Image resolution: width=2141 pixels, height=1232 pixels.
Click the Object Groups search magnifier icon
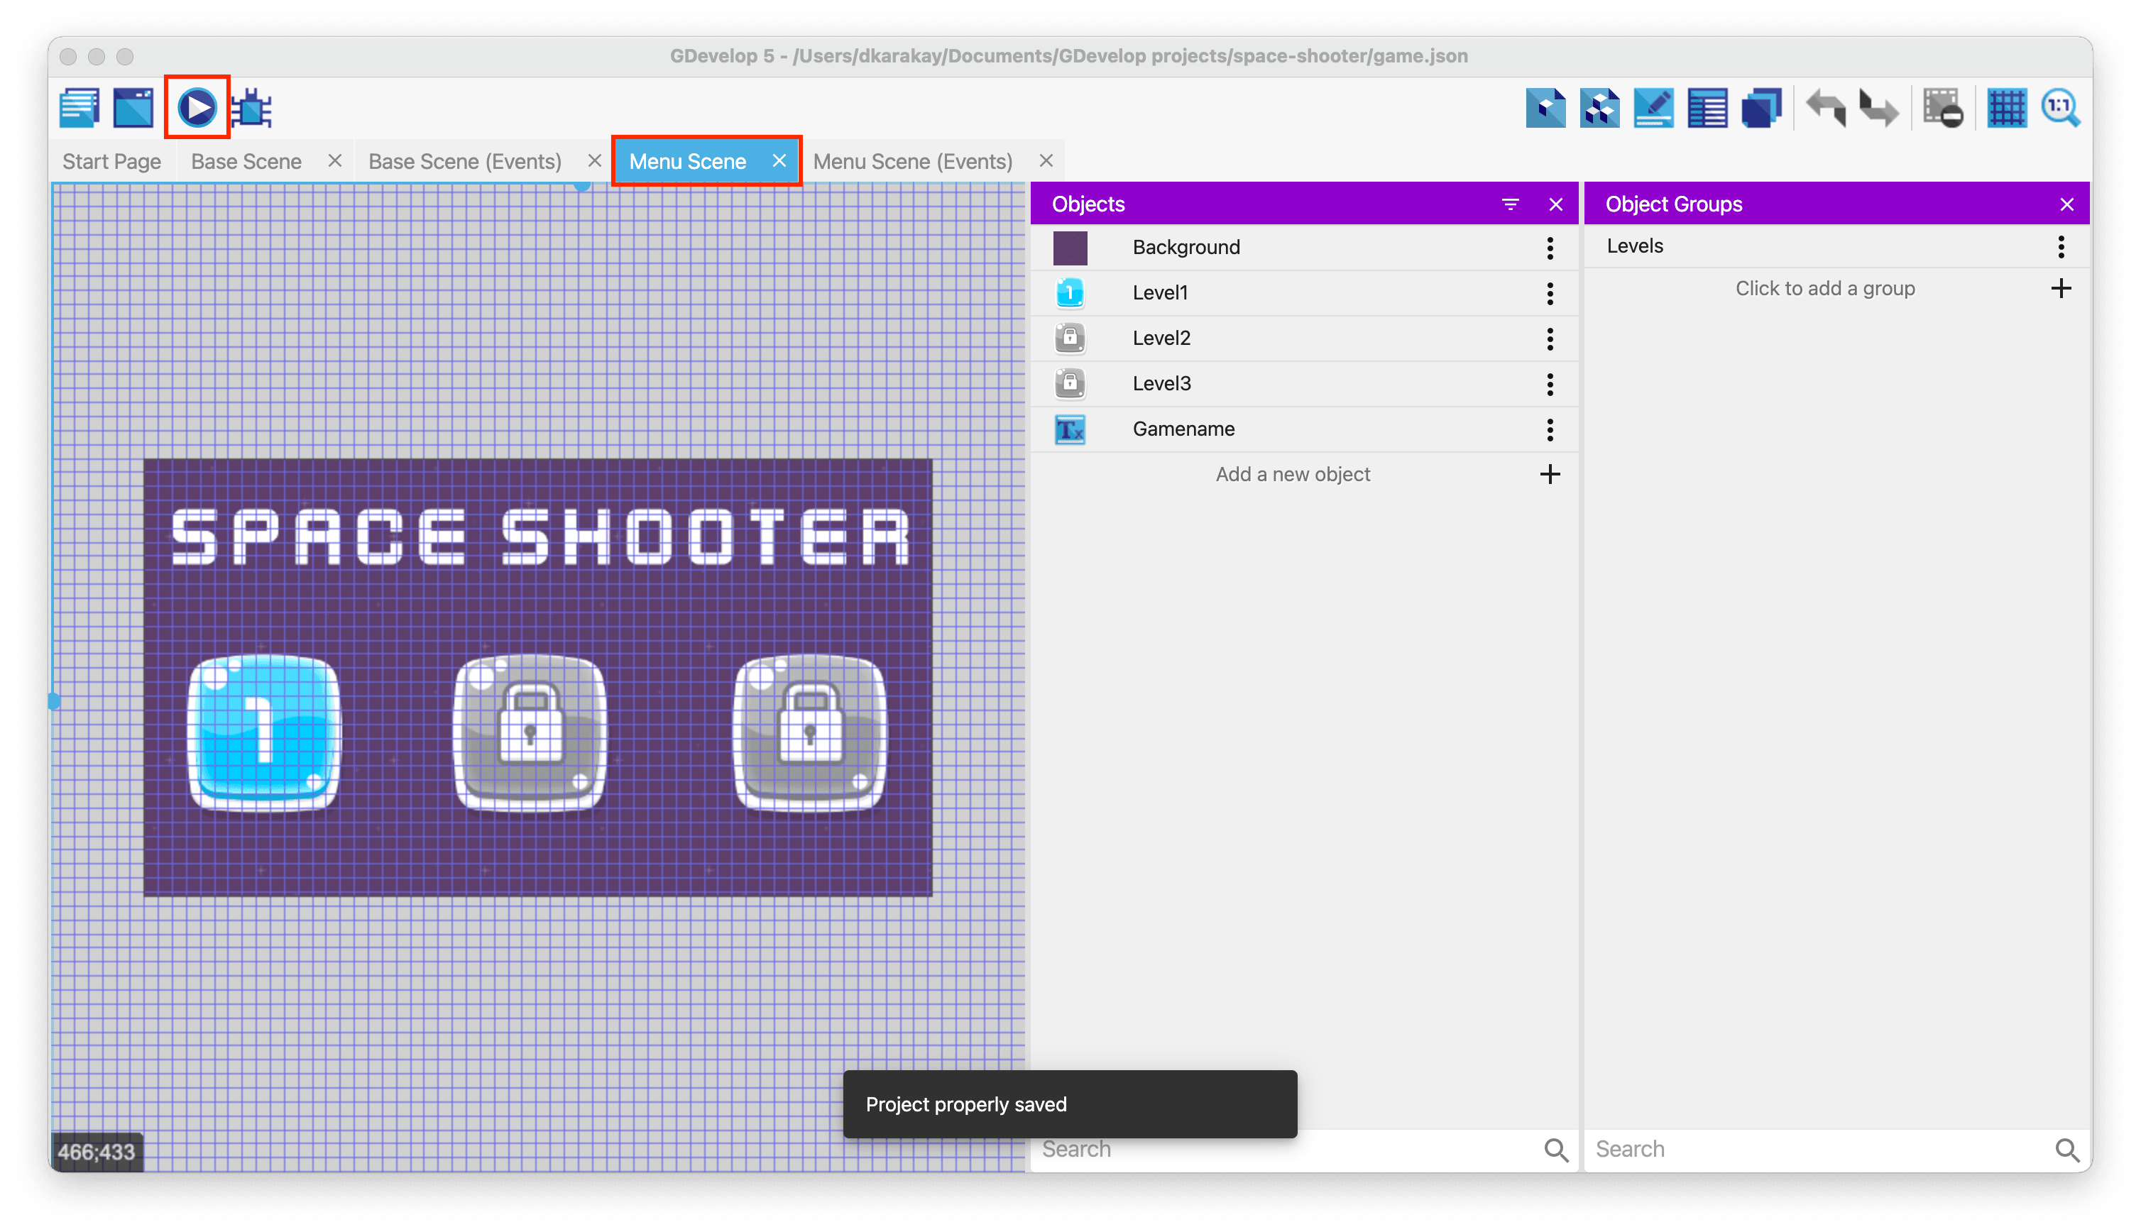[2066, 1149]
